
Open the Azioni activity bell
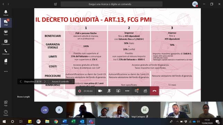6,13
